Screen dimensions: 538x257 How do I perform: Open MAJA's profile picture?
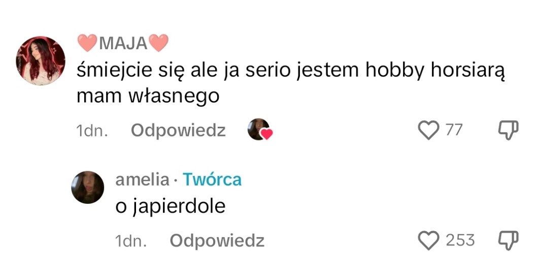pyautogui.click(x=41, y=60)
